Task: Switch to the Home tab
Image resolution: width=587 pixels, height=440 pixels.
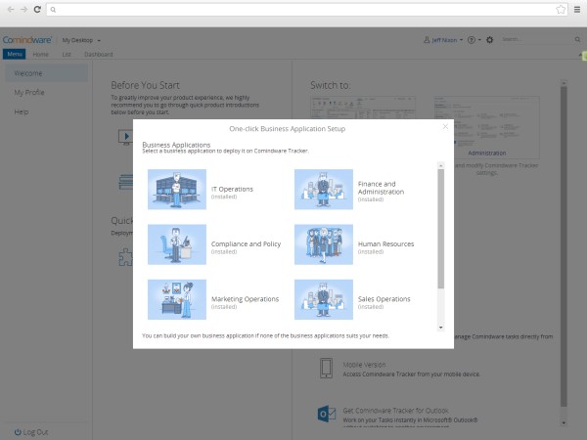Action: pyautogui.click(x=41, y=54)
